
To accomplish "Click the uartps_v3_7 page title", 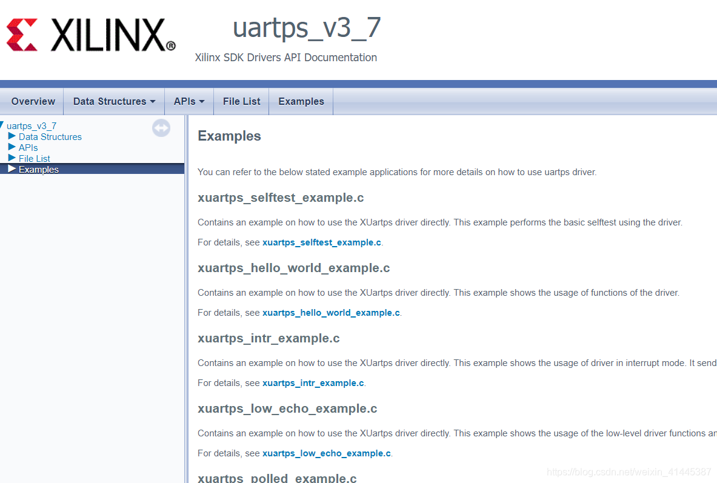I will (307, 28).
